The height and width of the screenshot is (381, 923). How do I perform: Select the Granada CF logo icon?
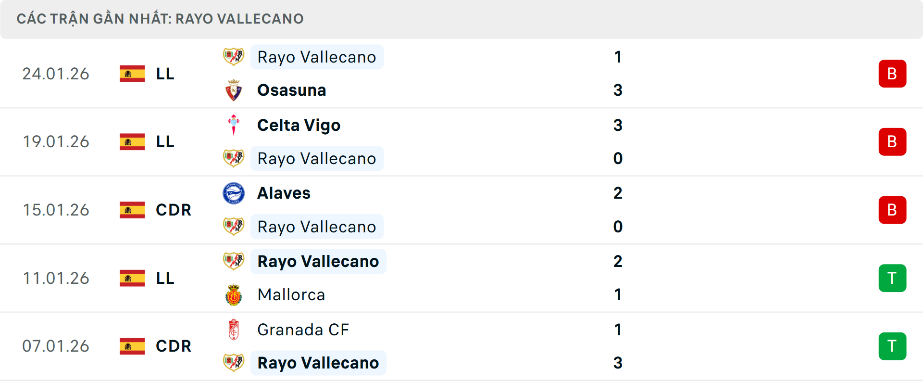[x=234, y=330]
